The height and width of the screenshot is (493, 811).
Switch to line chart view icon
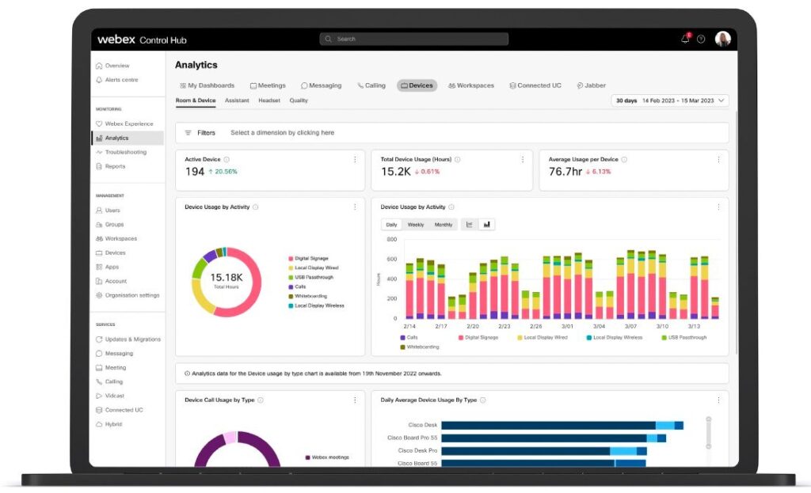click(470, 225)
